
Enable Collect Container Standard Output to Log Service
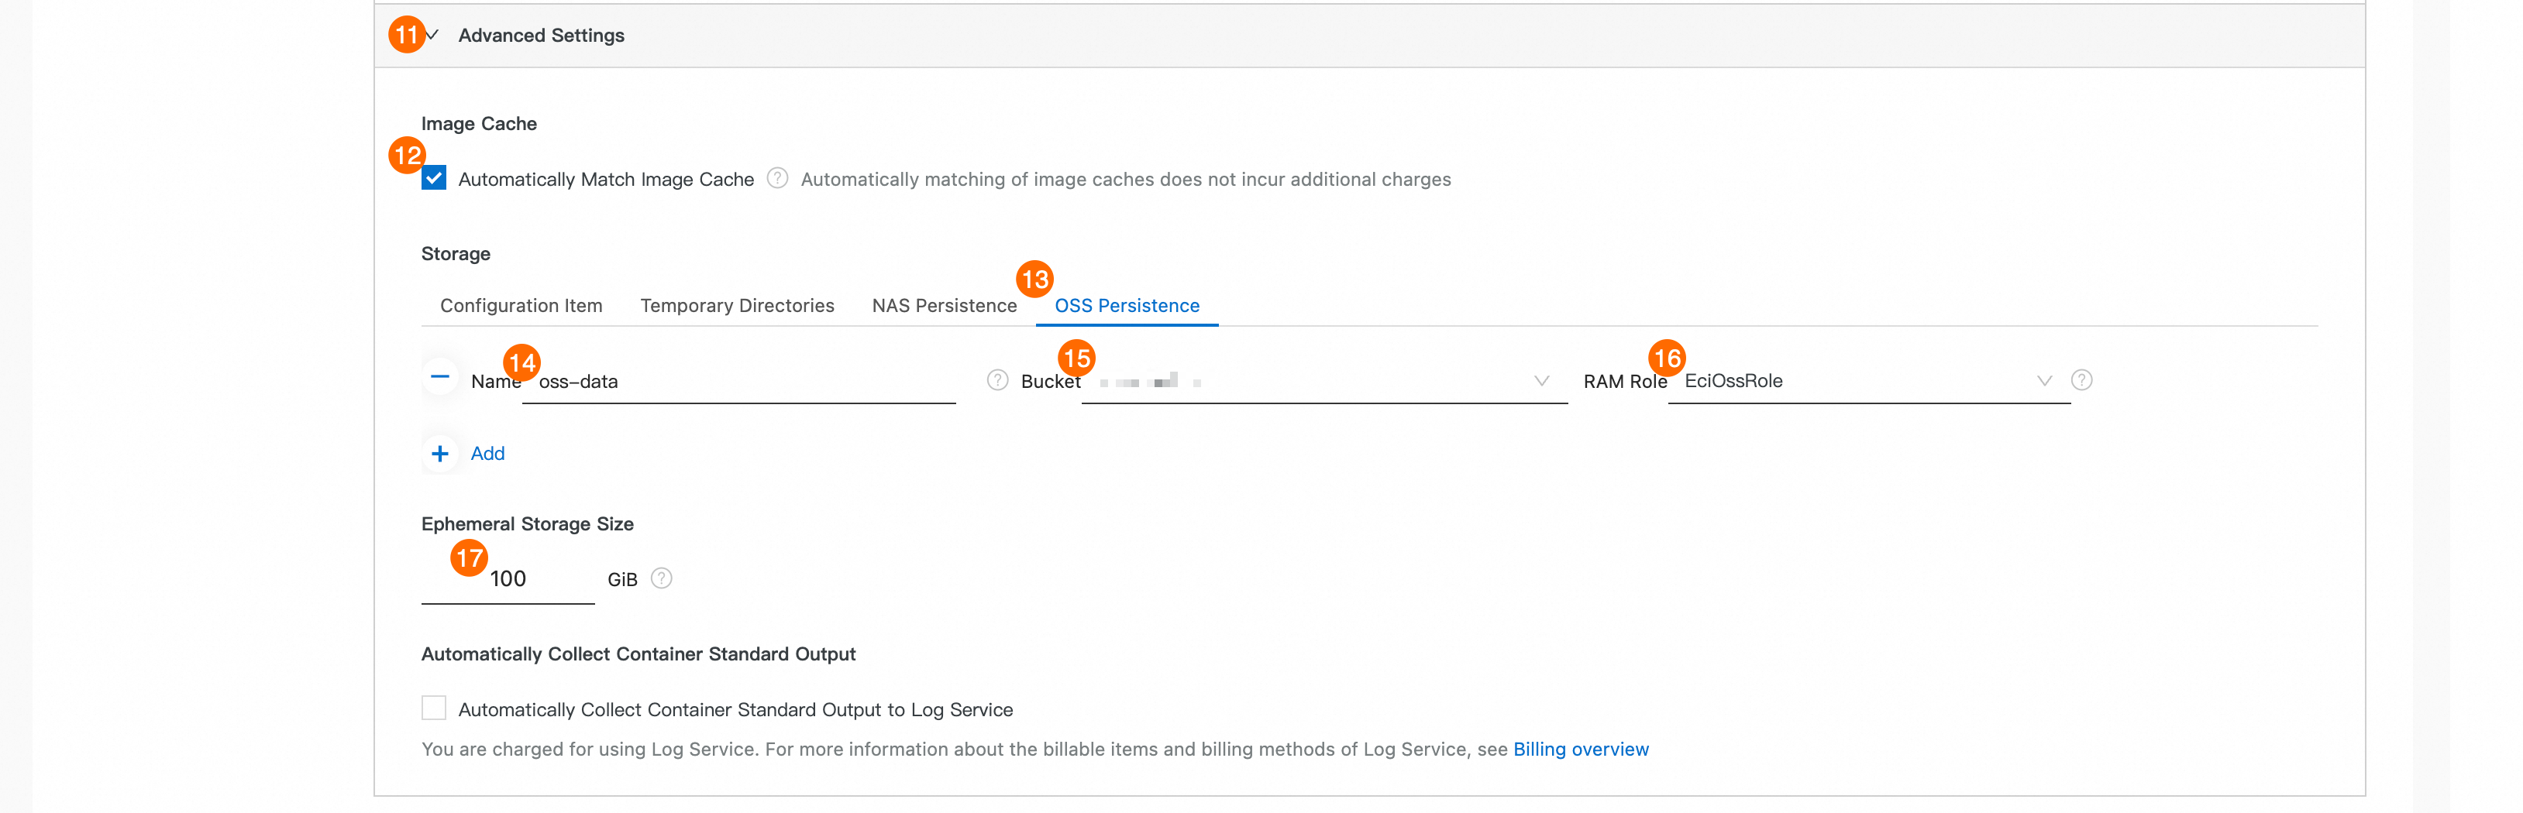click(x=434, y=708)
